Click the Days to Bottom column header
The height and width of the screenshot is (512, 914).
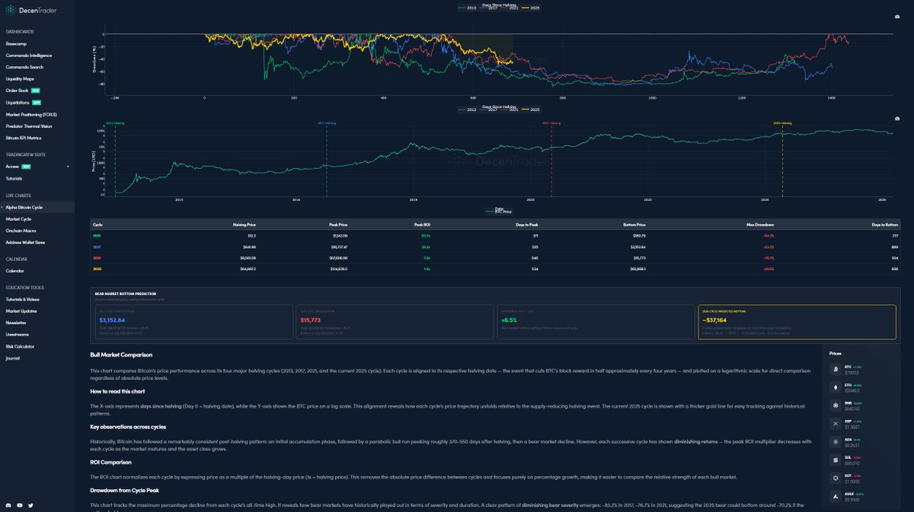pyautogui.click(x=885, y=224)
